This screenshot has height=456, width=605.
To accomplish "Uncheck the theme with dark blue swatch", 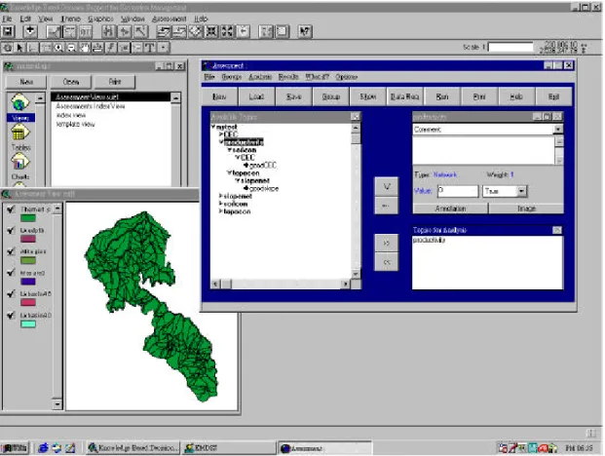I will (11, 273).
